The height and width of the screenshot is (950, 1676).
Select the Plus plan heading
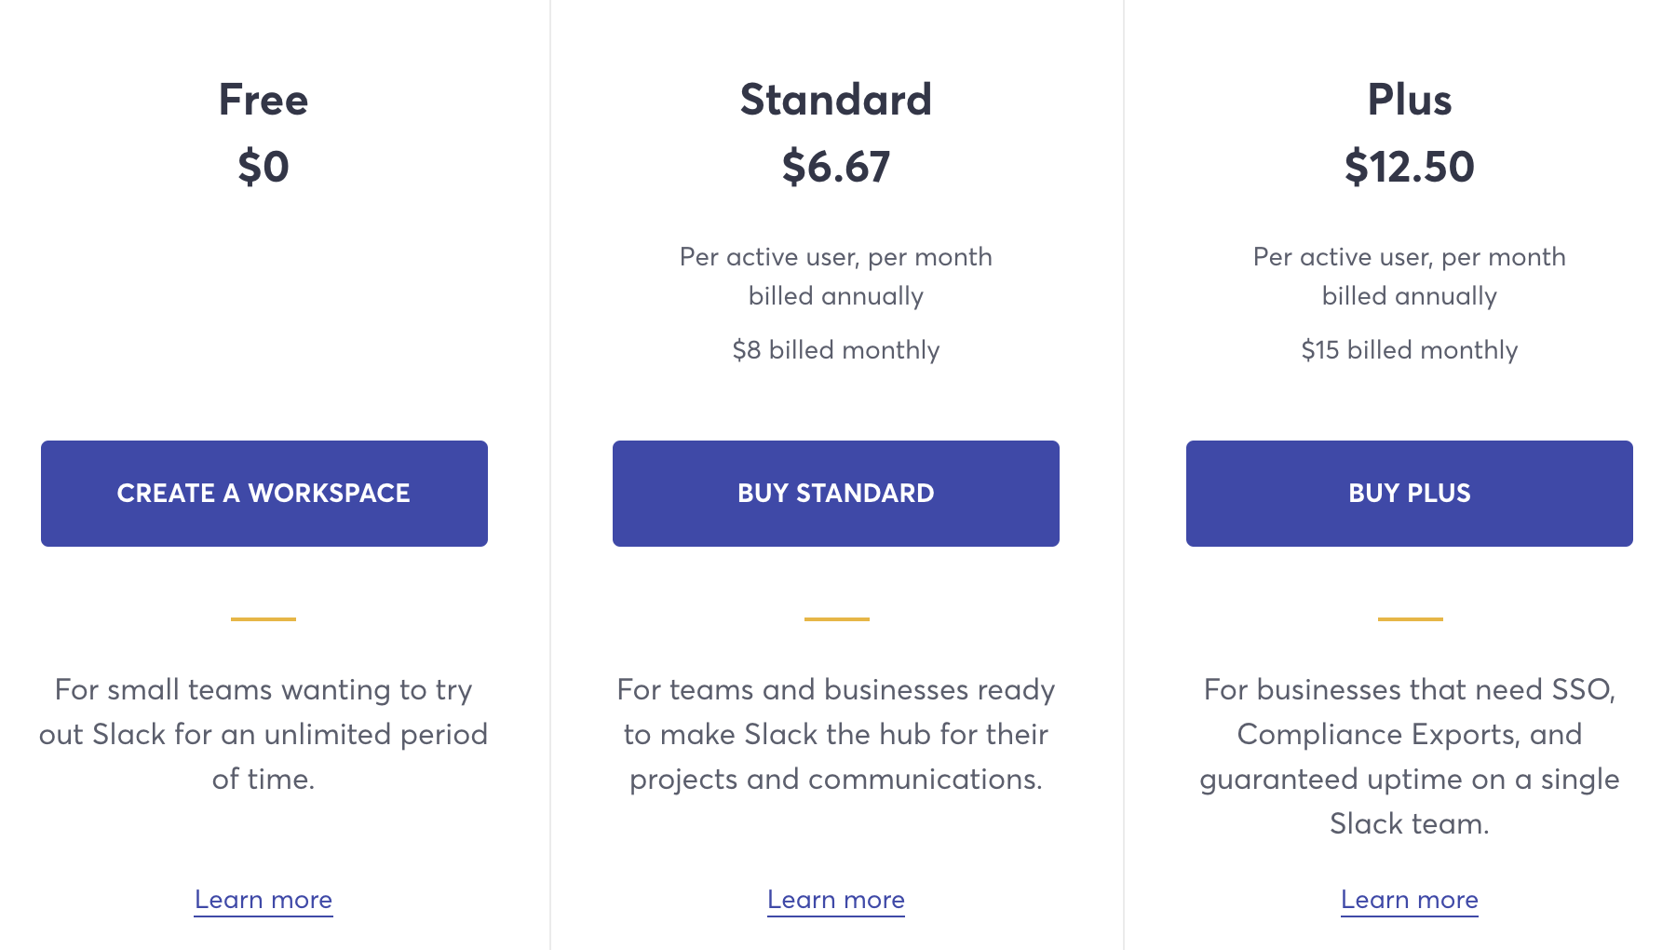(1410, 100)
